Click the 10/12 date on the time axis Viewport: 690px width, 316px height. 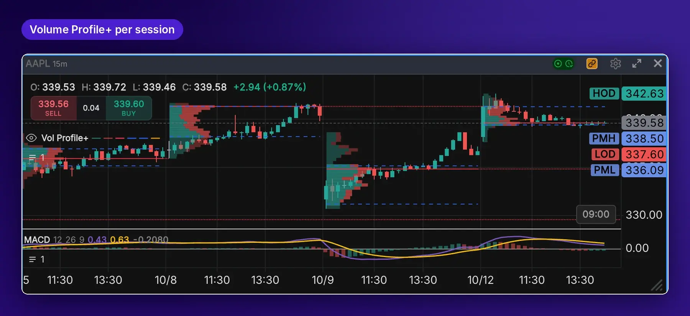481,280
